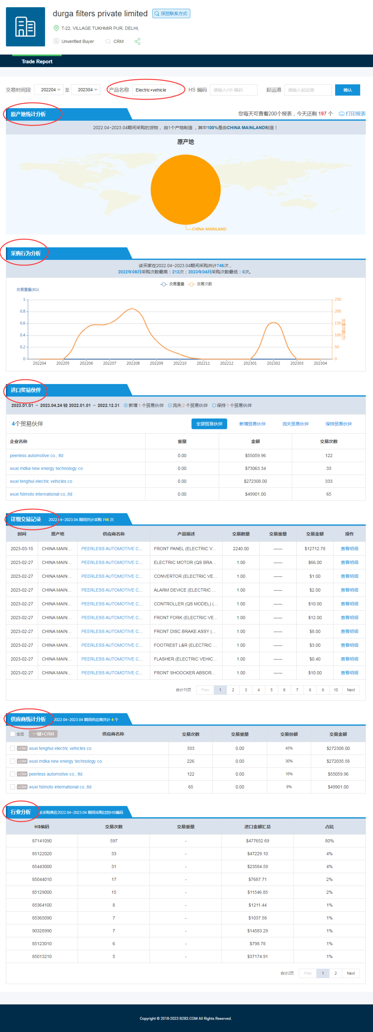Open the 202304 end period dropdown
This screenshot has height=1032, width=373.
click(85, 90)
